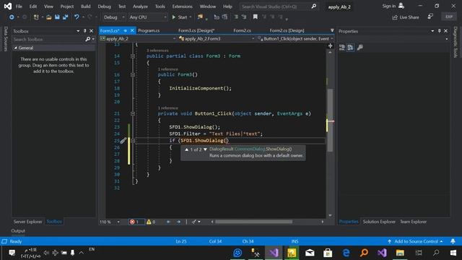The width and height of the screenshot is (462, 260).
Task: Open the Extensions menu
Action: pyautogui.click(x=182, y=6)
